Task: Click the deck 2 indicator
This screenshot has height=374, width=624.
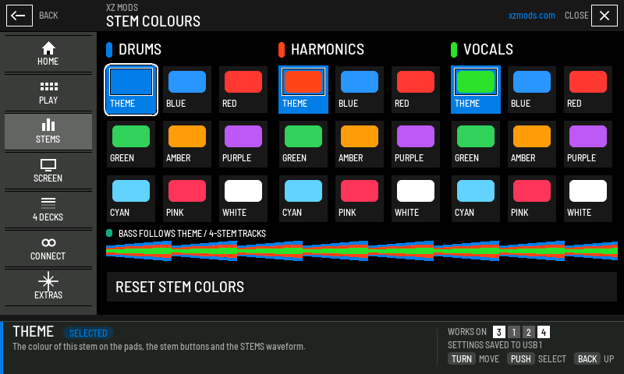Action: [529, 332]
